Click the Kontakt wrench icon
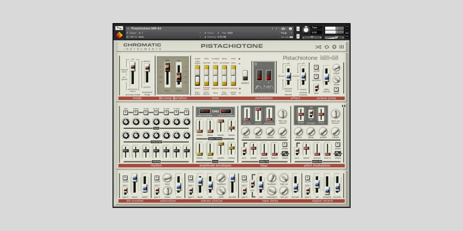 119,28
